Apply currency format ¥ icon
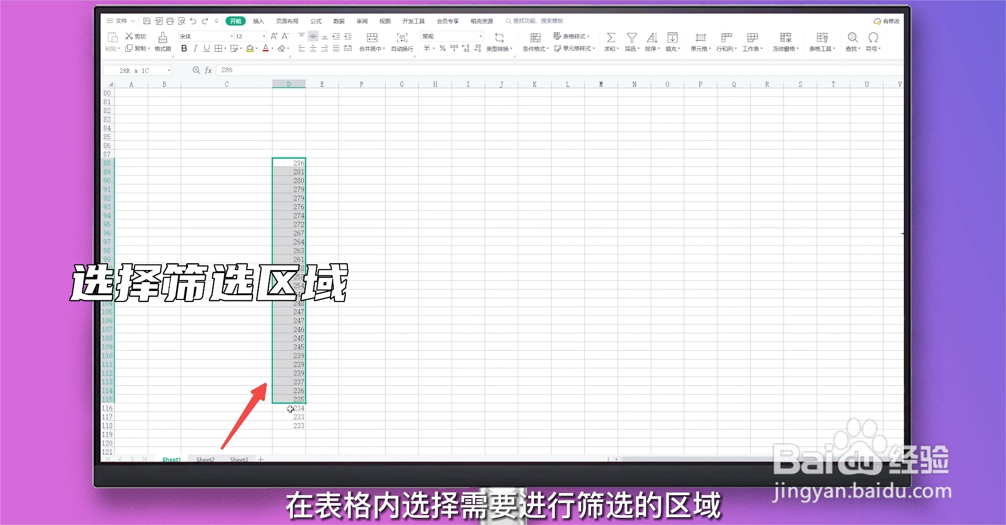This screenshot has height=525, width=1006. pyautogui.click(x=427, y=48)
